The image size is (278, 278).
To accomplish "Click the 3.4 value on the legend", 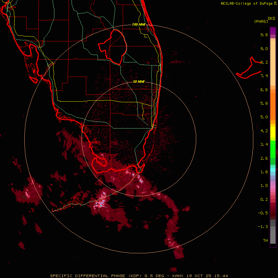I will 264,145.
